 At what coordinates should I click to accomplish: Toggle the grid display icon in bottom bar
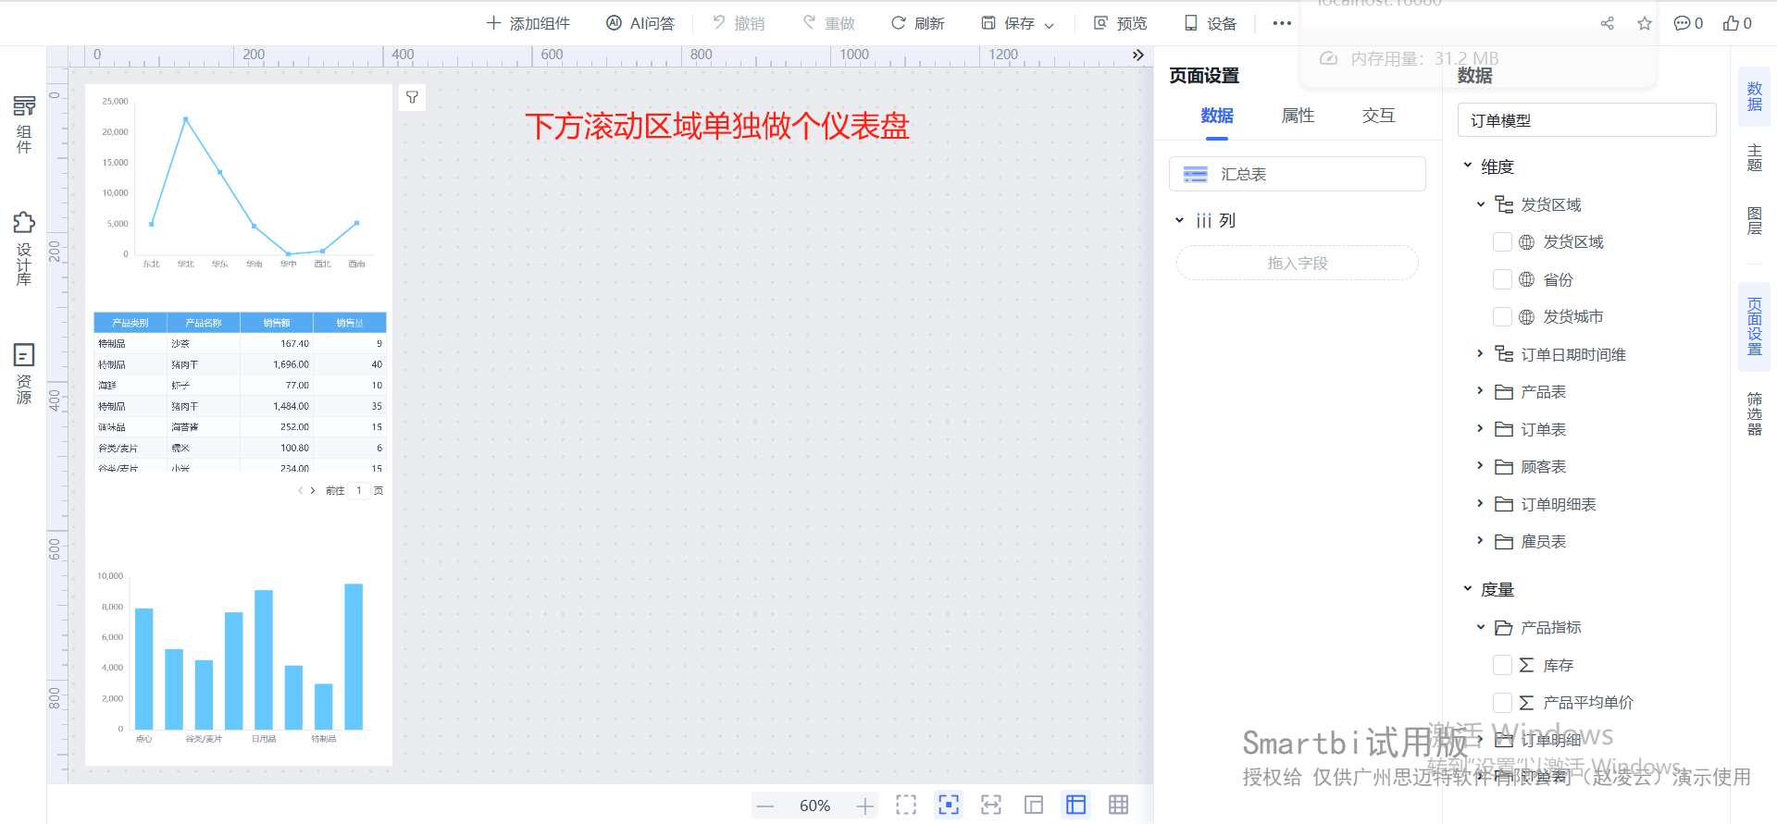[x=1118, y=806]
